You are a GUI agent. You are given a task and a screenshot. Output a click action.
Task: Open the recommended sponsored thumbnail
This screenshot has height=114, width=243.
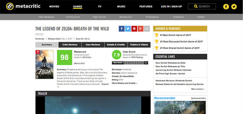[x=180, y=107]
